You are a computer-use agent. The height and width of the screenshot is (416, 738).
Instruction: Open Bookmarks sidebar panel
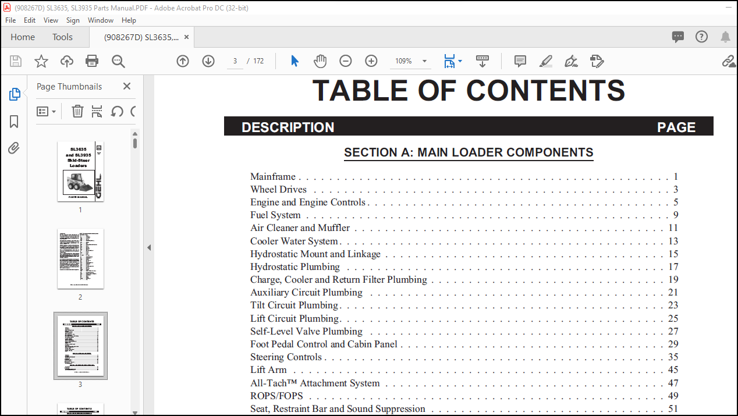[x=15, y=122]
